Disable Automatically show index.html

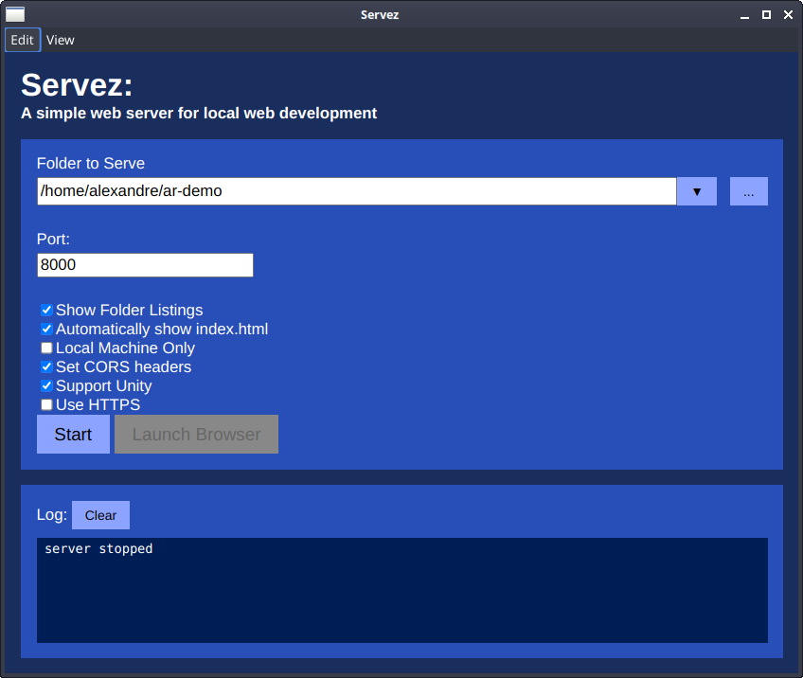coord(46,329)
